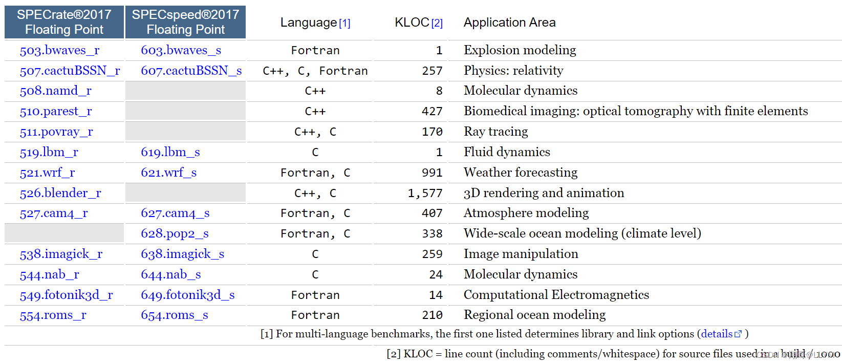
Task: Open the 521.wrf_r link
Action: (47, 173)
